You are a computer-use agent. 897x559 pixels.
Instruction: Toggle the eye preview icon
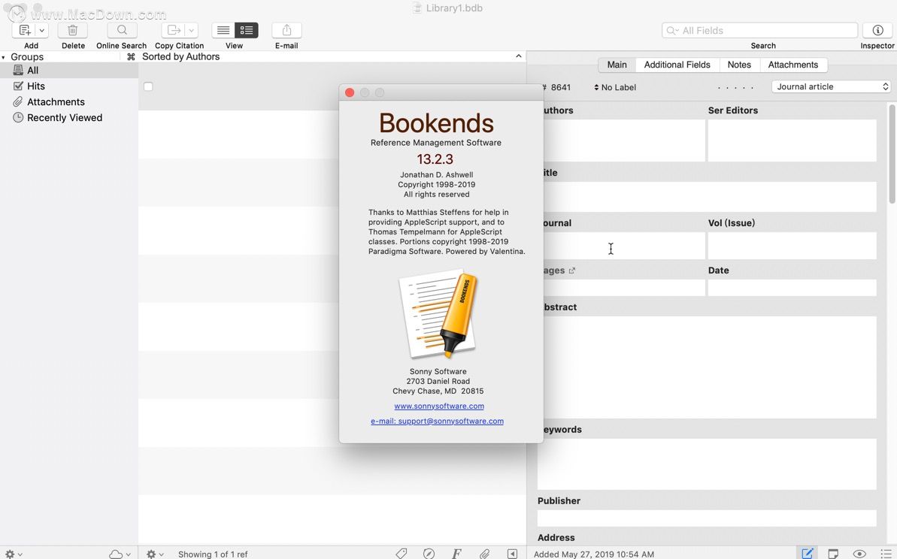(x=859, y=553)
